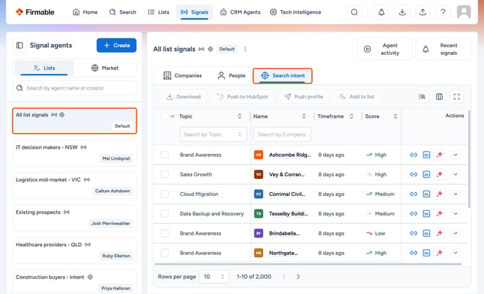Click the Tesselby Buildi company logo
Viewport: 484px width, 294px height.
(259, 214)
